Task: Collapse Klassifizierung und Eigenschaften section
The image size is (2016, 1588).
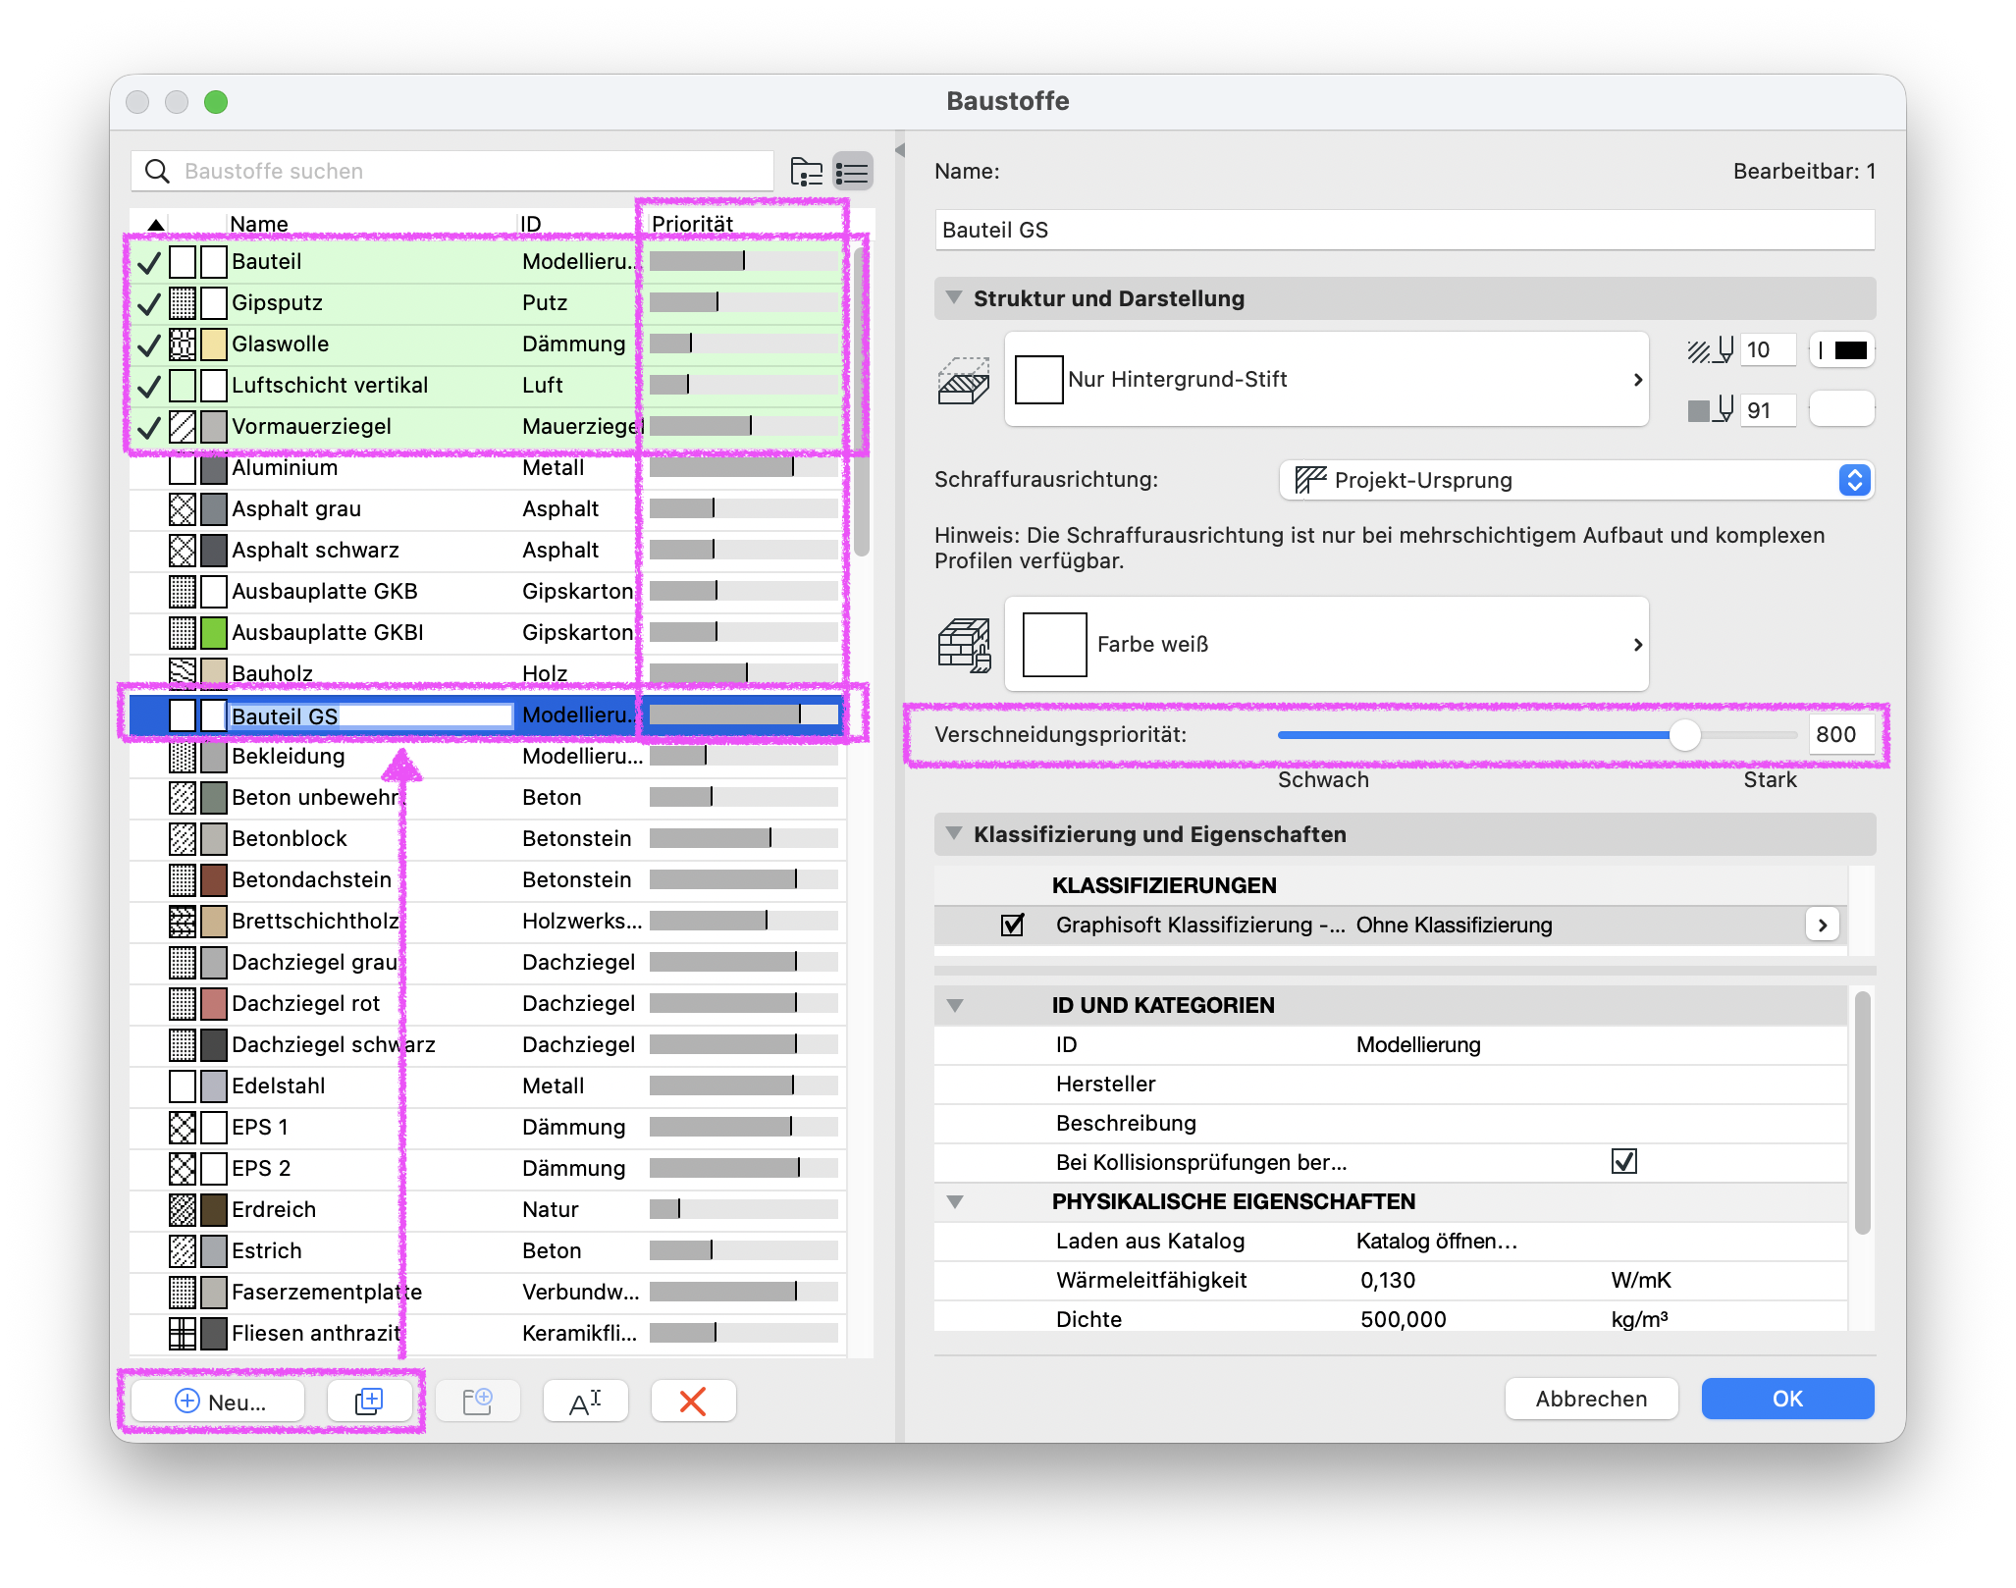Action: [x=953, y=833]
